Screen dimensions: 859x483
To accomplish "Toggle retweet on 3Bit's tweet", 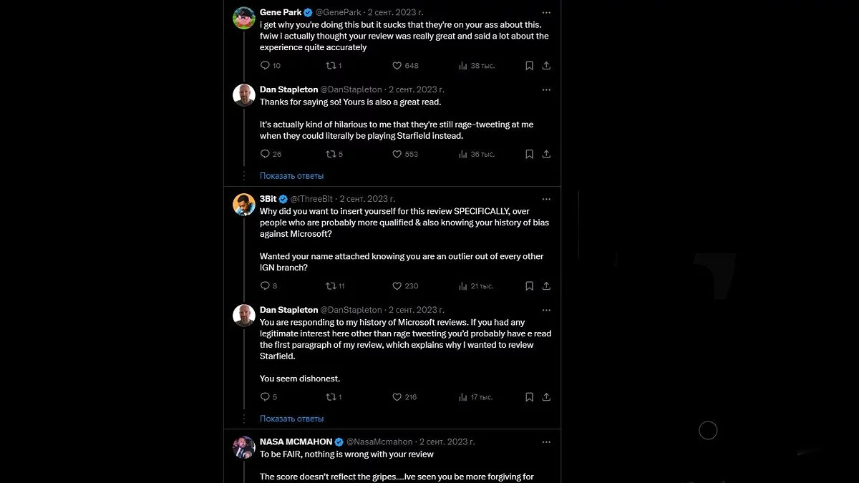I will 330,286.
